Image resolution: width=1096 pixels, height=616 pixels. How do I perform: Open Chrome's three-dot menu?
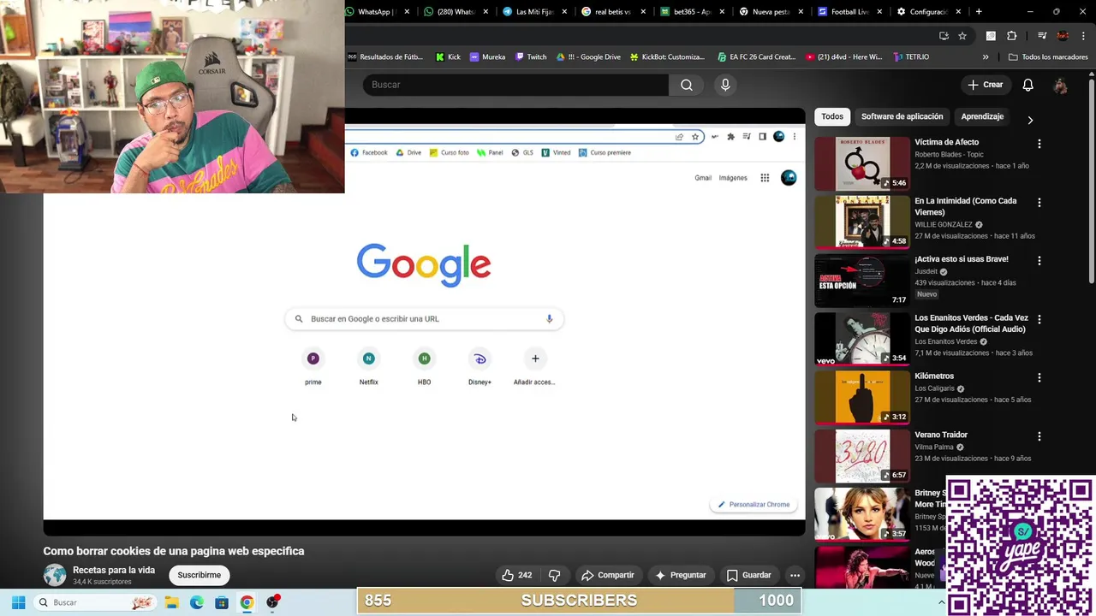coord(1083,36)
